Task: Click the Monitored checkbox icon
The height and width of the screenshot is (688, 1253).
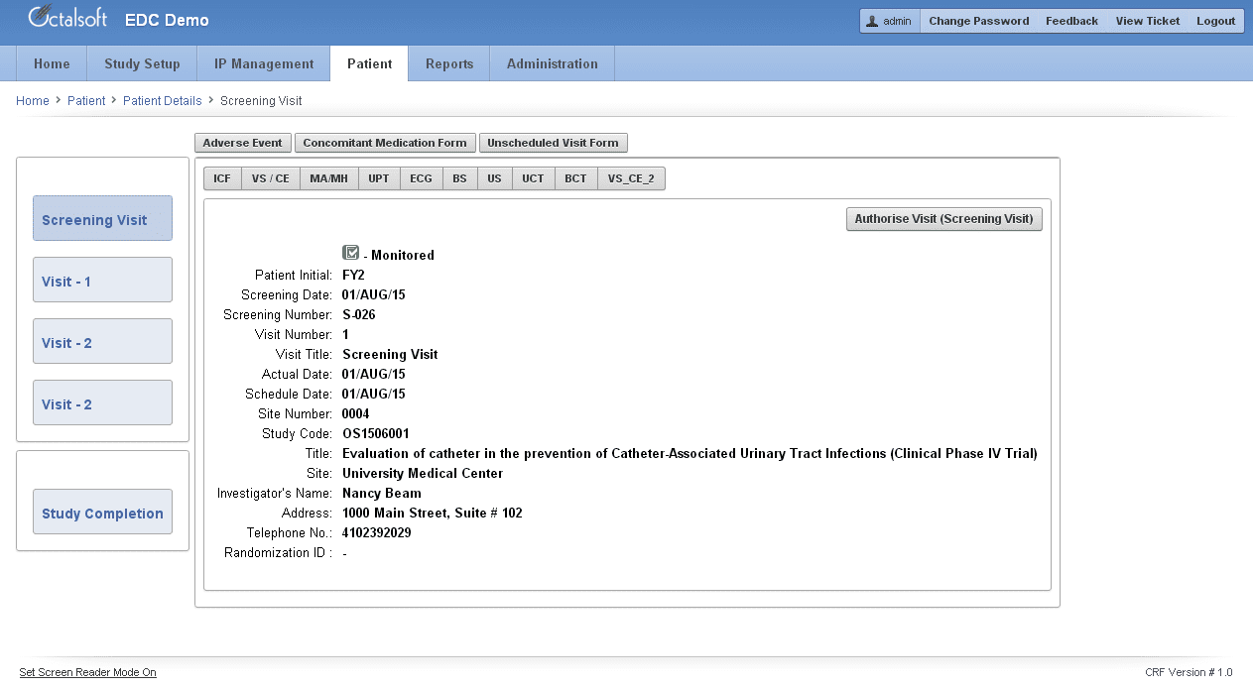Action: coord(350,254)
